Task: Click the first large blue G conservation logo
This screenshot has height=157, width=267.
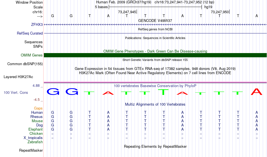Action: click(53, 92)
